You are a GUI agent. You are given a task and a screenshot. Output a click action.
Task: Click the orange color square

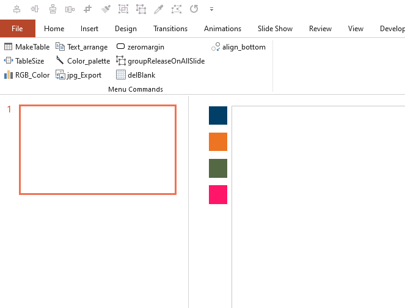click(x=218, y=142)
